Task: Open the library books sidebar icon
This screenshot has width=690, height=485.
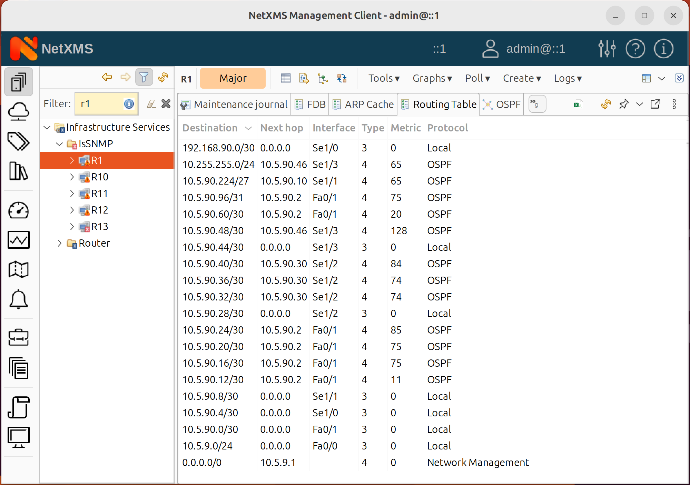Action: pos(19,171)
